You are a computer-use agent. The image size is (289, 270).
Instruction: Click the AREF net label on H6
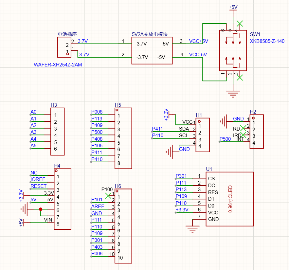tap(98, 207)
